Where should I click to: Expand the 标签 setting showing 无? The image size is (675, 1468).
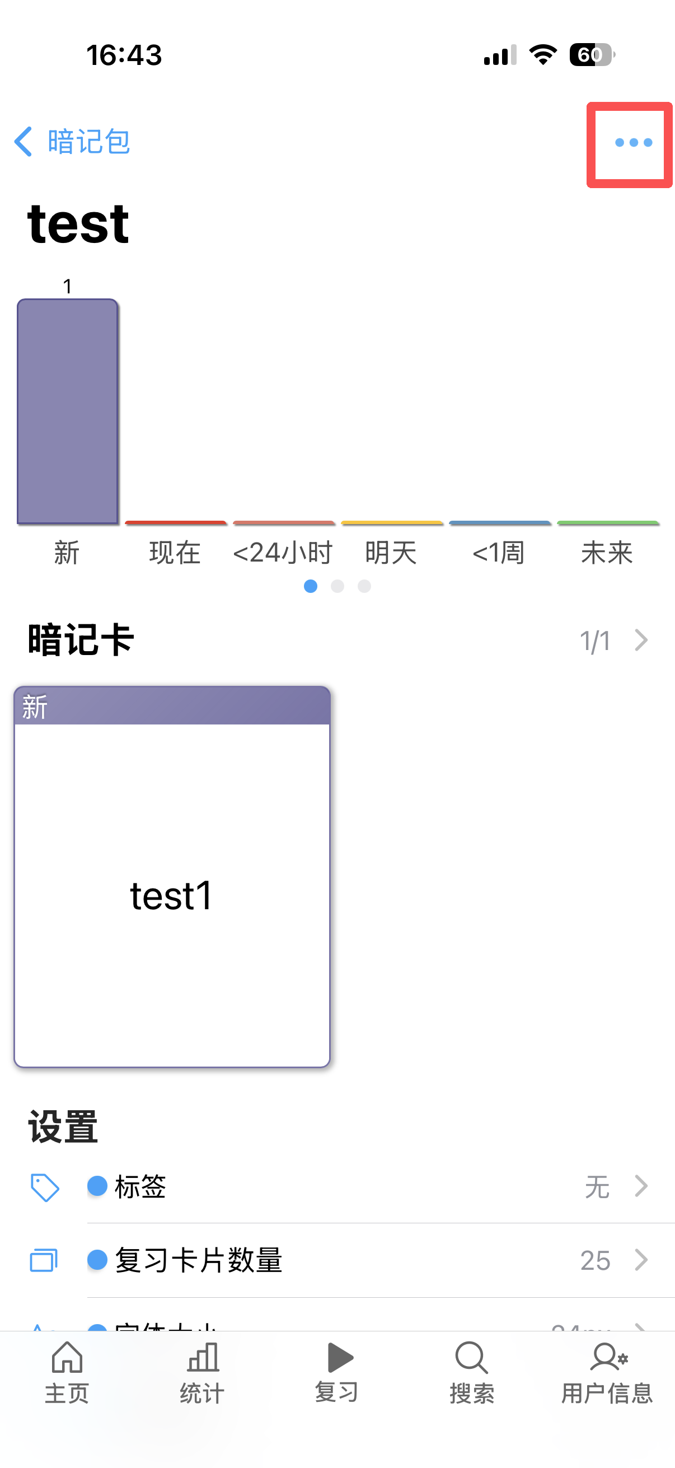click(x=381, y=1187)
